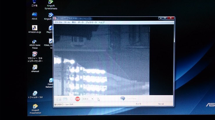Select the FINAL FANTASY XI desktop icon
The width and height of the screenshot is (215, 120).
[49, 44]
